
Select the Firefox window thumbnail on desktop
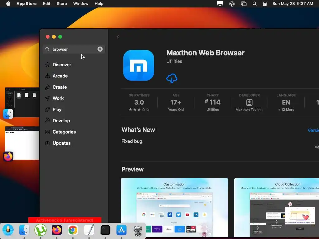tap(22, 143)
